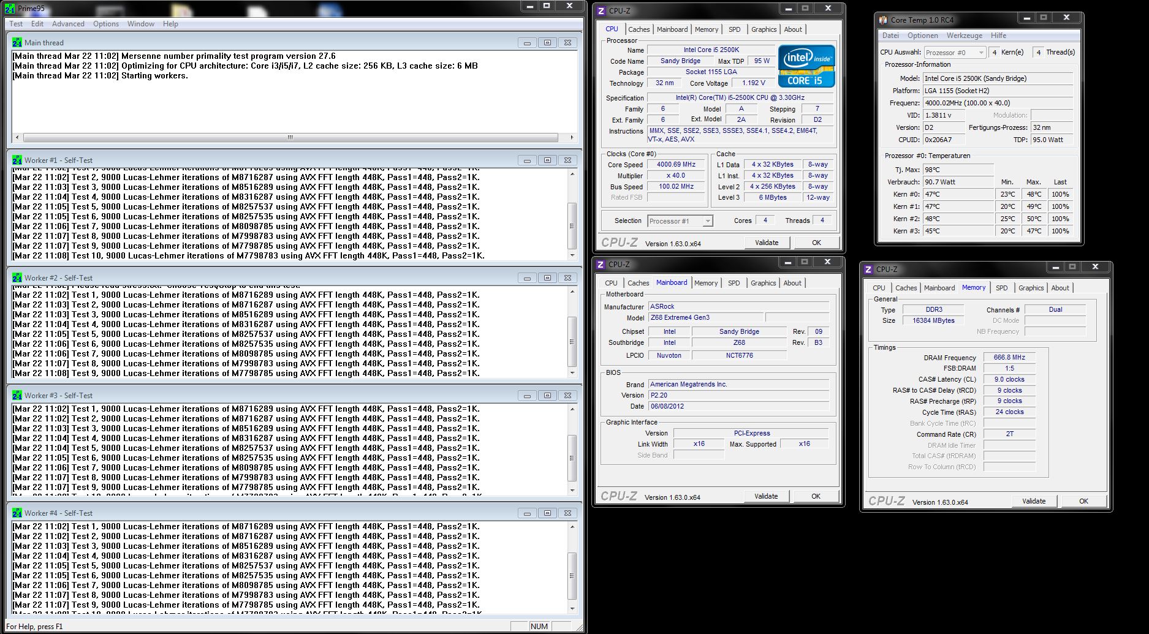1149x634 pixels.
Task: Click the Core Speed value '4000.69 MHz'
Action: pos(677,165)
